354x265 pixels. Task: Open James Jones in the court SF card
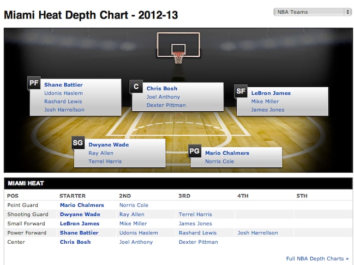[268, 110]
